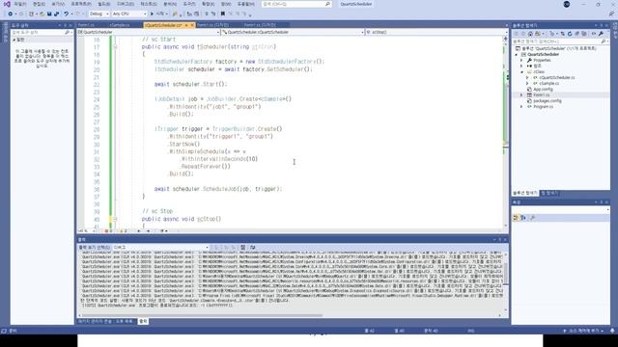Click the send feedback icon at top right
Image resolution: width=618 pixels, height=347 pixels.
(x=611, y=13)
